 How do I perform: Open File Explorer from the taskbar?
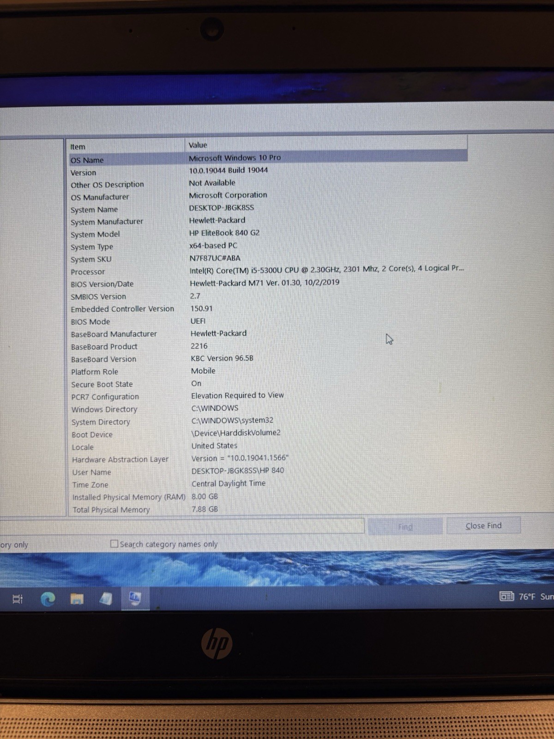click(77, 599)
